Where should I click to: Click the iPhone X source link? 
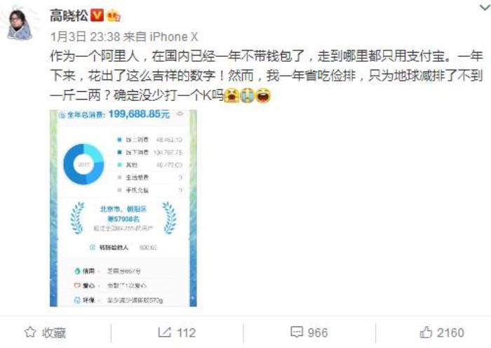[174, 36]
